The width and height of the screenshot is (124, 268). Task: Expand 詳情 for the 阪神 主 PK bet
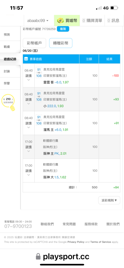click(x=29, y=147)
